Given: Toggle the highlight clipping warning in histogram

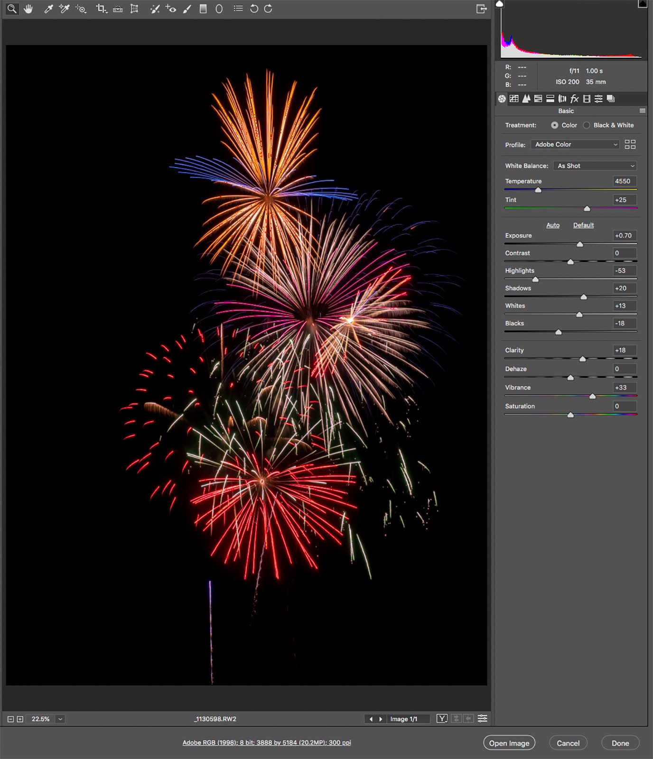Looking at the screenshot, I should coord(642,4).
